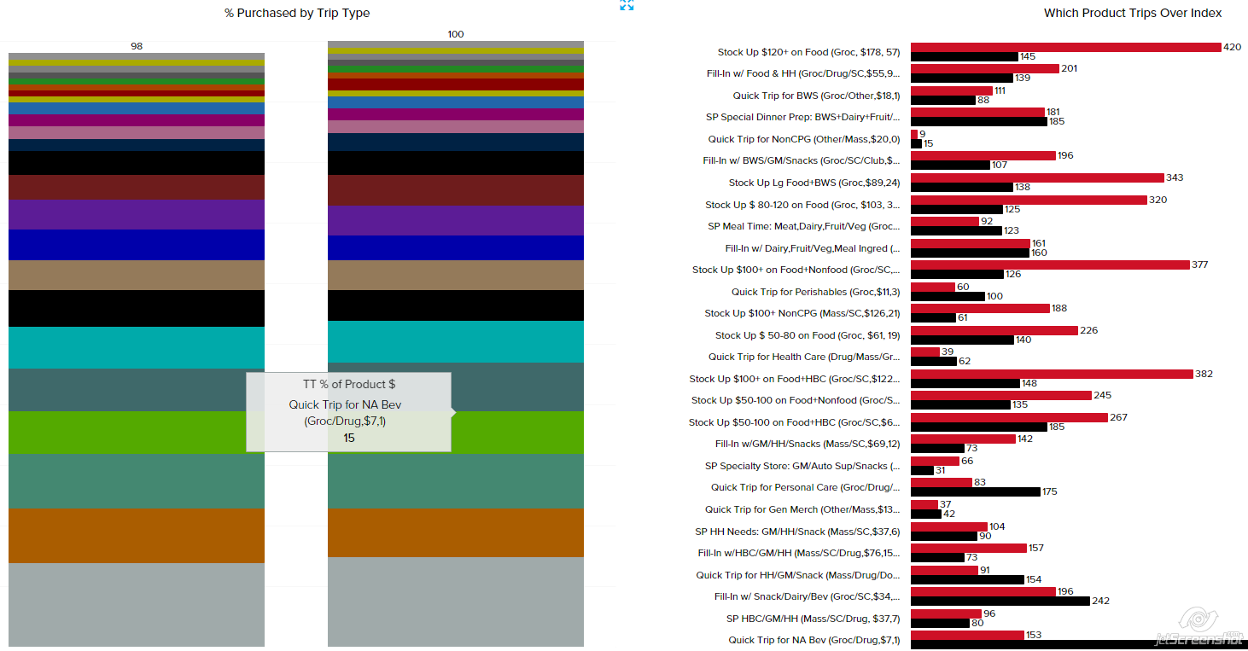Select the 'SP Meal Time' category label
This screenshot has height=651, width=1248.
click(803, 226)
